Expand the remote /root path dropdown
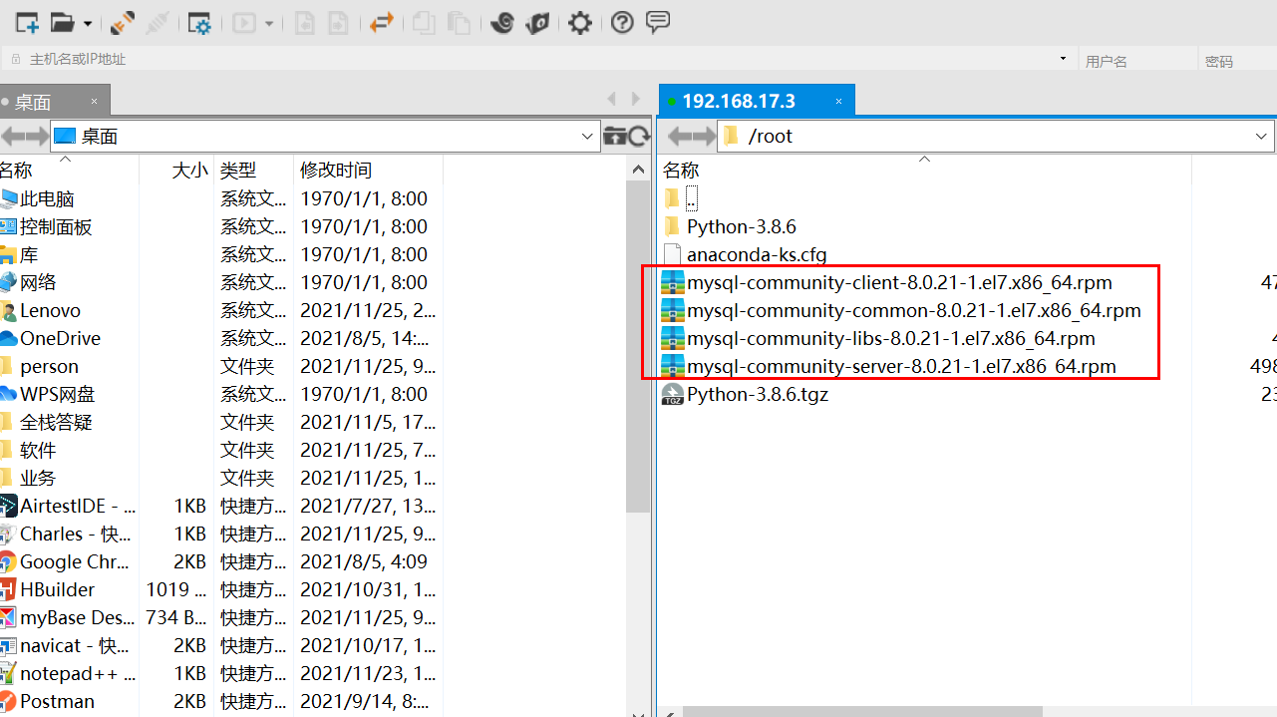This screenshot has height=717, width=1277. [x=1262, y=136]
